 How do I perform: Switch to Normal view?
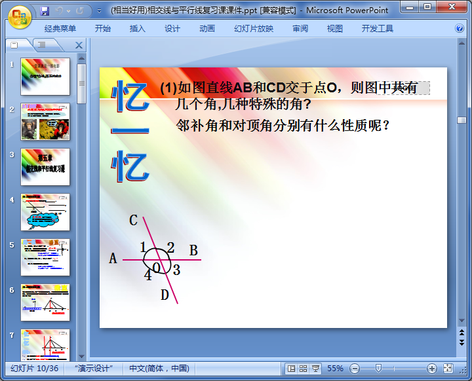click(x=291, y=369)
